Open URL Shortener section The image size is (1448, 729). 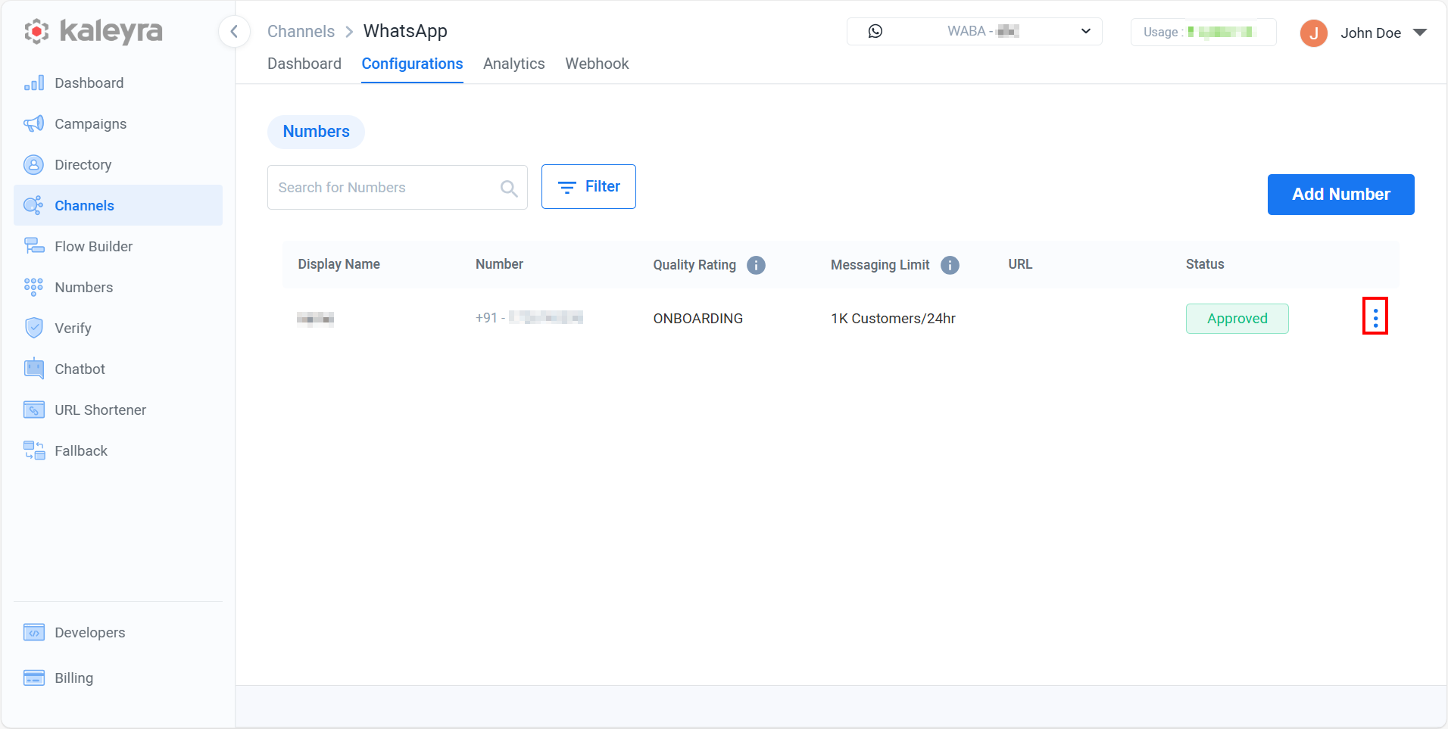tap(118, 410)
